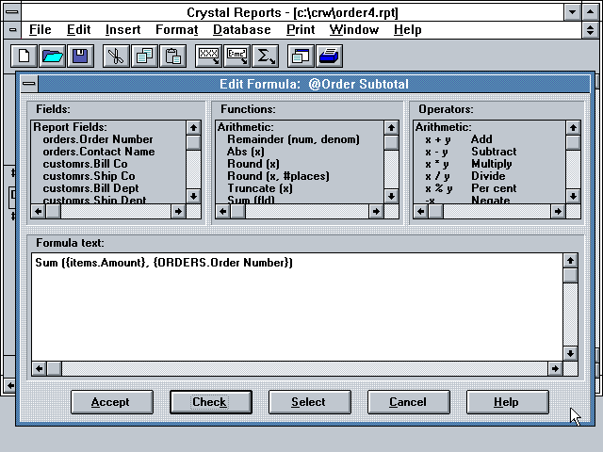This screenshot has width=603, height=452.
Task: Open the Format menu
Action: tap(176, 29)
